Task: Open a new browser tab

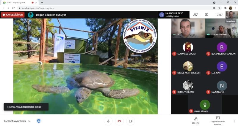Action: pyautogui.click(x=42, y=2)
